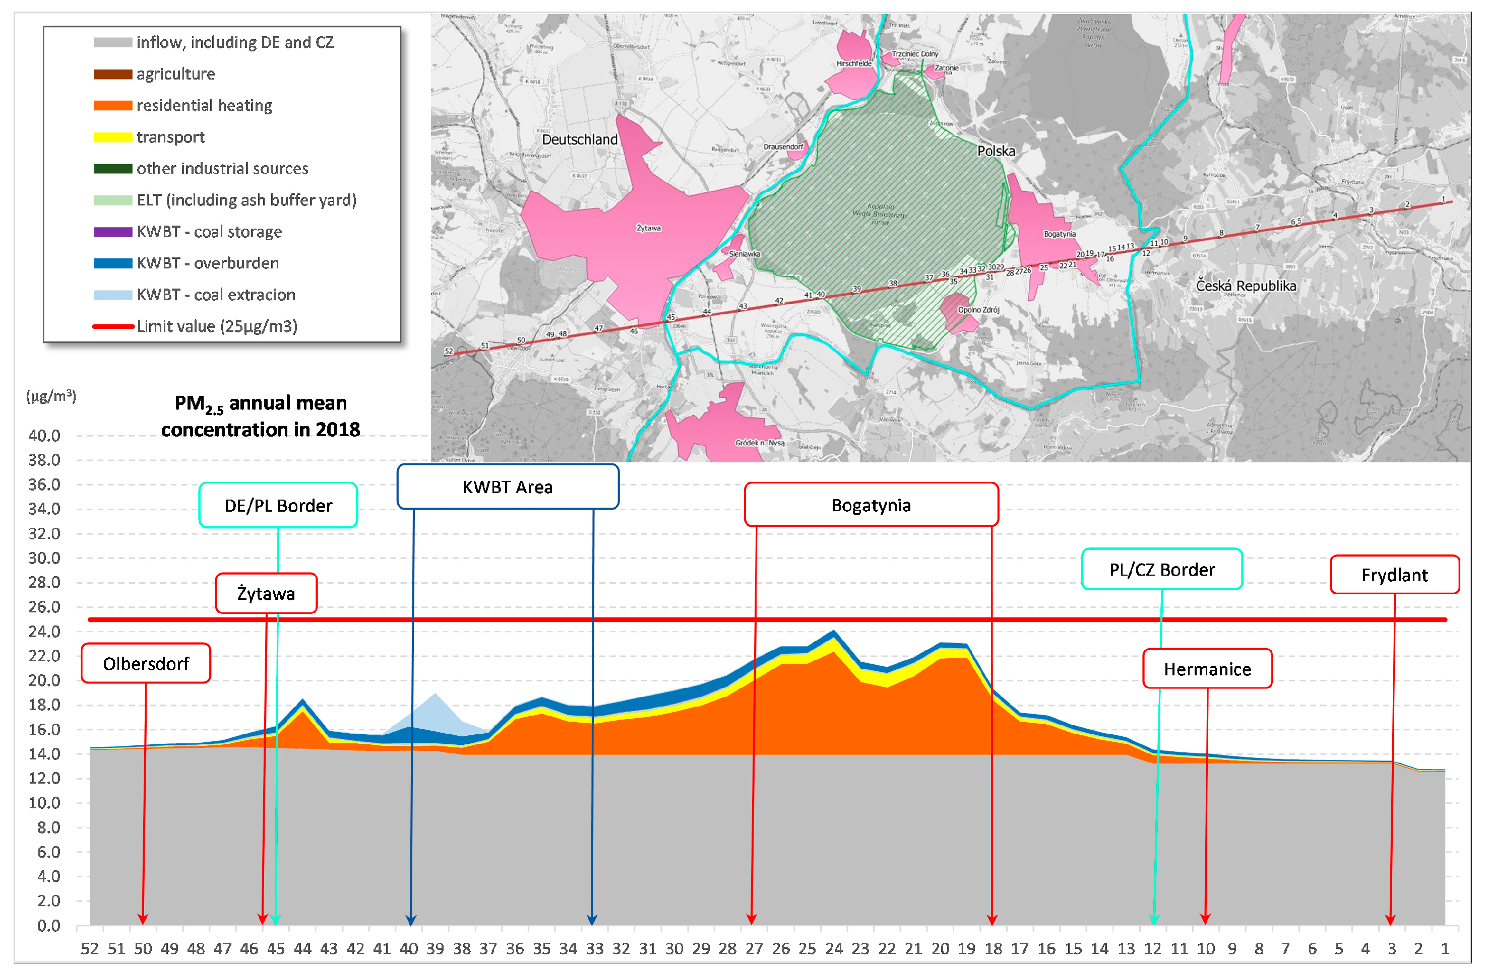Click the PM2.5 annual mean concentration title

coord(261,416)
